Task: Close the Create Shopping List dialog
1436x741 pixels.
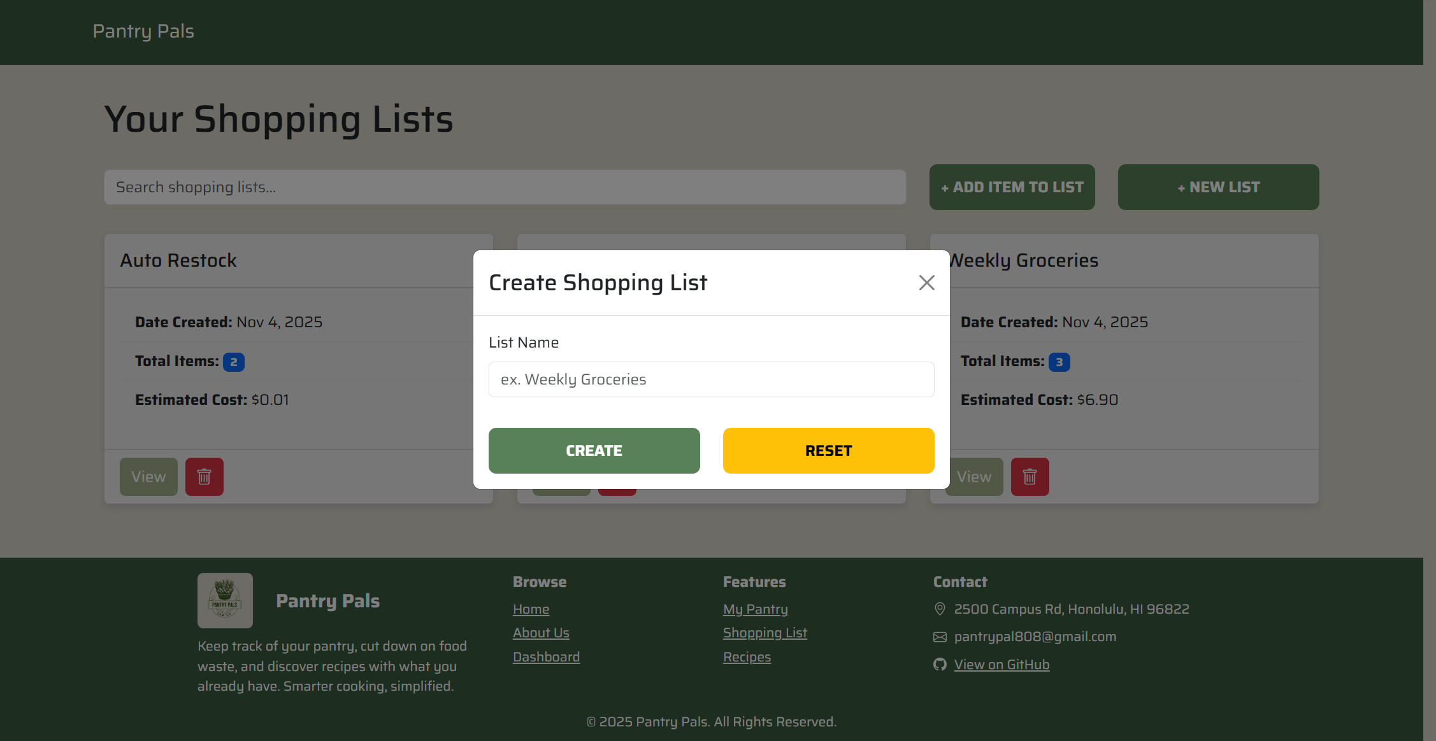Action: click(x=926, y=282)
